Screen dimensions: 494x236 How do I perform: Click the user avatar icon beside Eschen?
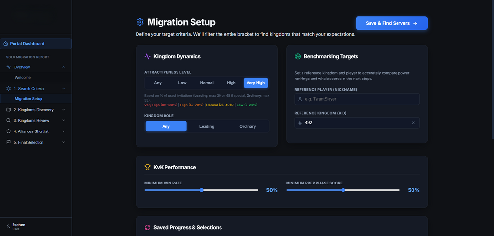pyautogui.click(x=8, y=226)
